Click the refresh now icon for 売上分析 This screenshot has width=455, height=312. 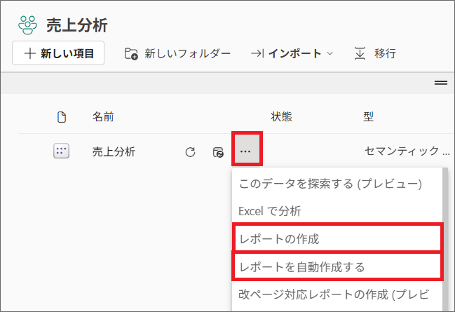190,151
